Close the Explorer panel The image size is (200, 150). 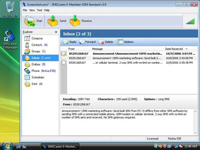pos(56,32)
